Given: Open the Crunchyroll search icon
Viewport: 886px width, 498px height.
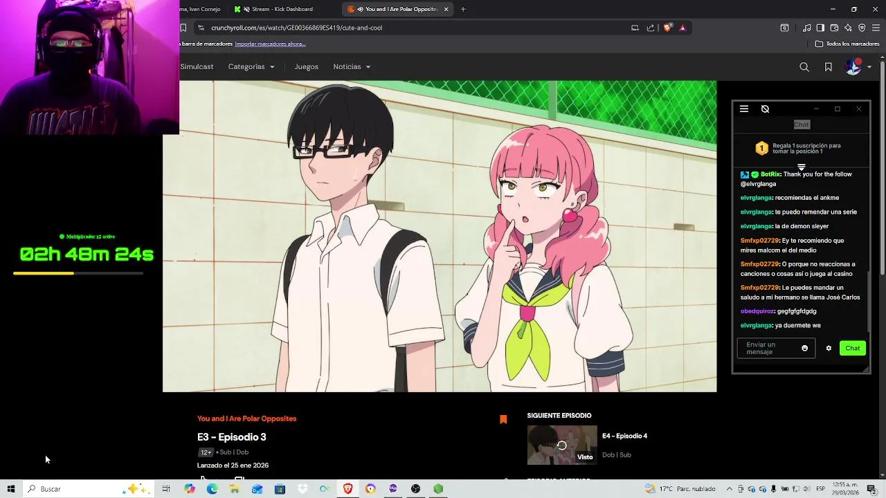Looking at the screenshot, I should [x=804, y=67].
